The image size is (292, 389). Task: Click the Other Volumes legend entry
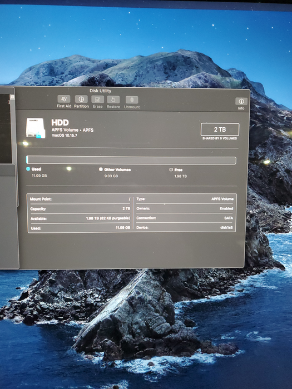(115, 169)
